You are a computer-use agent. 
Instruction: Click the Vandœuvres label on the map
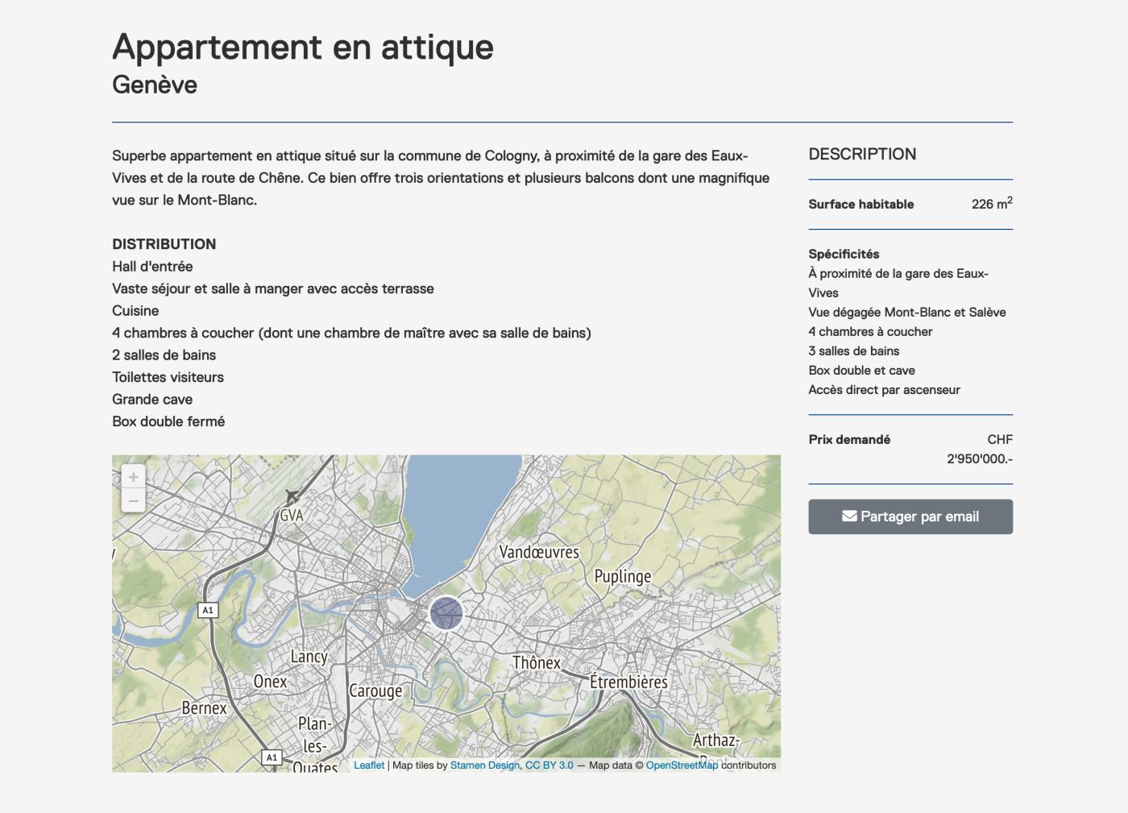coord(538,554)
